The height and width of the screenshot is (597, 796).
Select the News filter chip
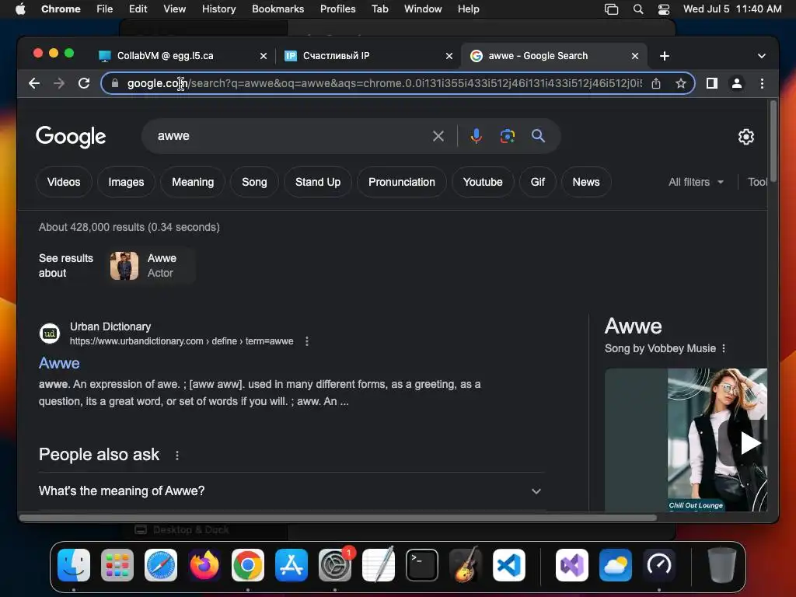(586, 182)
